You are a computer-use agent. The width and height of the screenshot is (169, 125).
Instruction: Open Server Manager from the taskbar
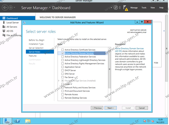(7, 121)
